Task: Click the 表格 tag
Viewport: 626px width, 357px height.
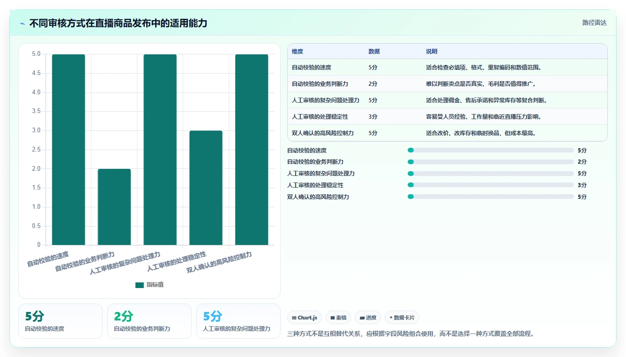Action: [x=338, y=318]
